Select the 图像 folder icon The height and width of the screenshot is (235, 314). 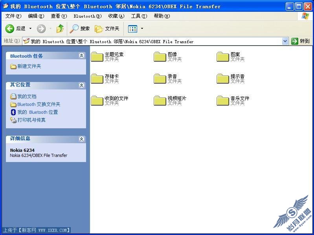click(160, 57)
